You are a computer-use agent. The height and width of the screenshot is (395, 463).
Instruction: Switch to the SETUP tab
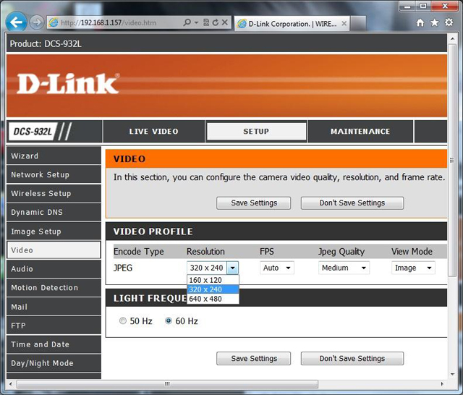[x=256, y=132]
